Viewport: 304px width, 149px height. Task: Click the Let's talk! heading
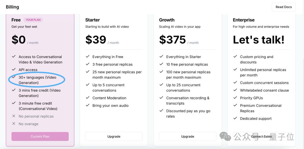coord(258,40)
